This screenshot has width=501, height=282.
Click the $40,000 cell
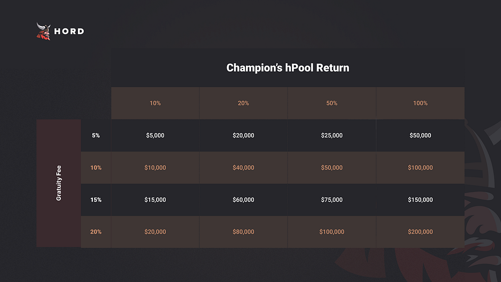click(244, 167)
